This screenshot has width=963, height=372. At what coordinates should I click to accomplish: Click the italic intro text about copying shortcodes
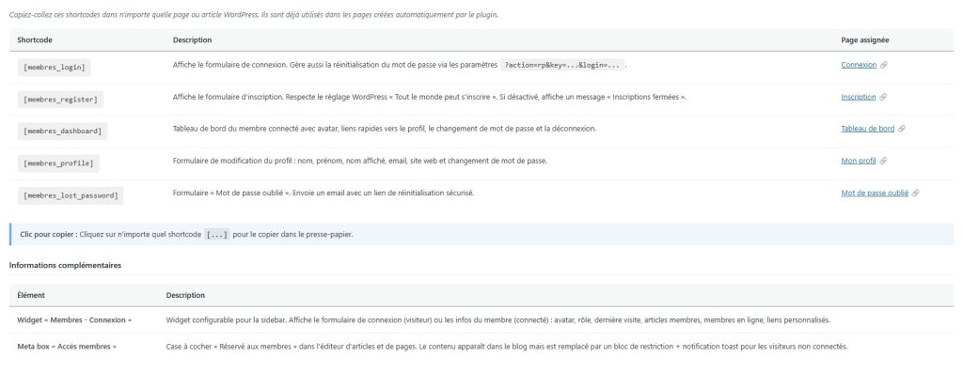(254, 15)
